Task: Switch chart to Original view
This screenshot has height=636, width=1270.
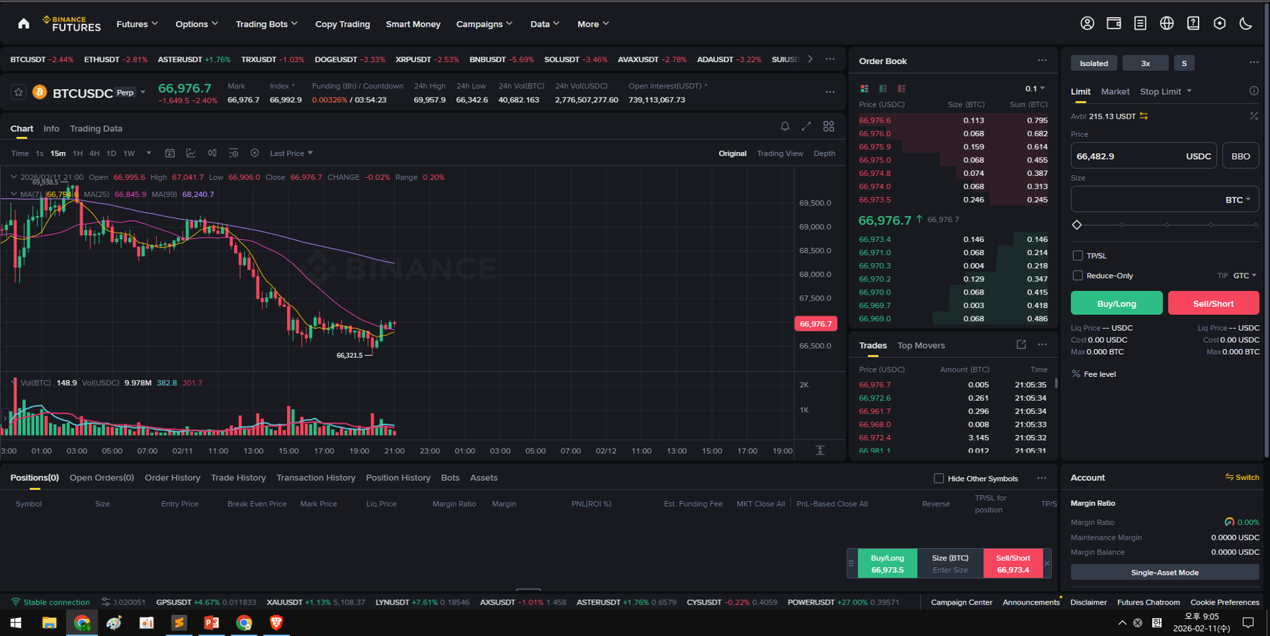Action: tap(732, 153)
